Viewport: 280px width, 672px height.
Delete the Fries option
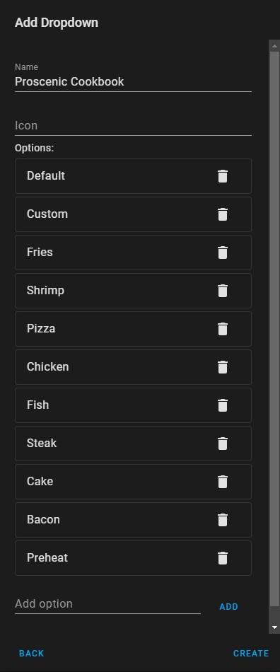point(223,253)
